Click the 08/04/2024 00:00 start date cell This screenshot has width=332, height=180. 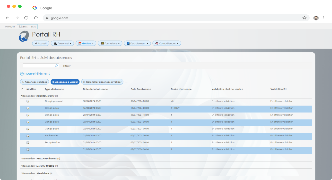(92, 101)
